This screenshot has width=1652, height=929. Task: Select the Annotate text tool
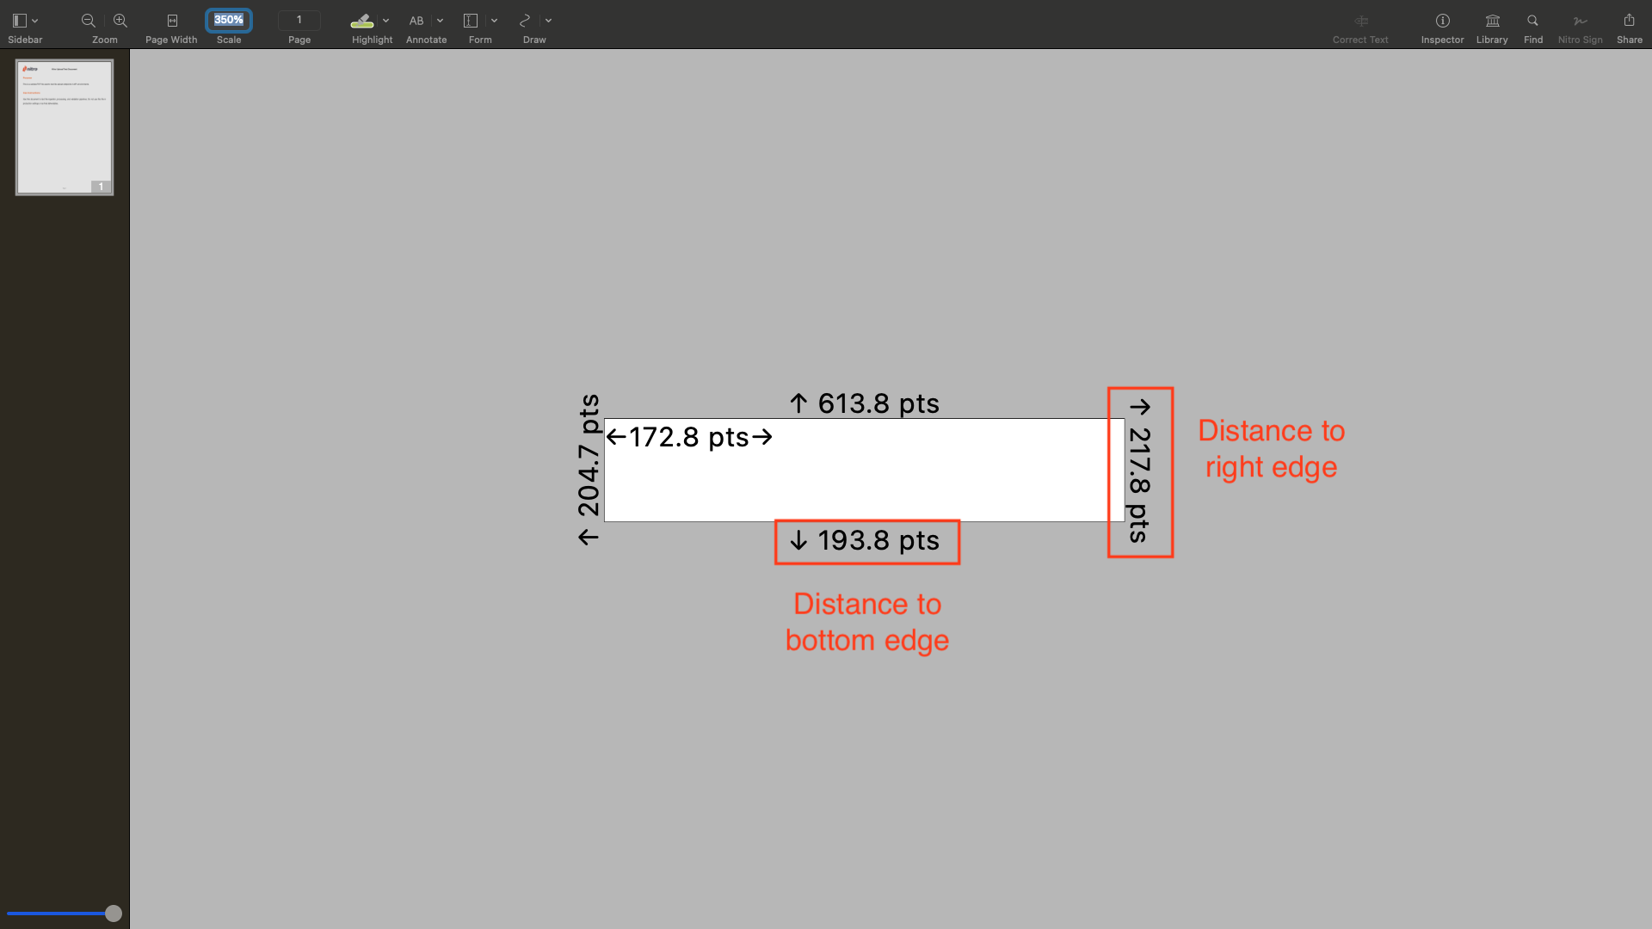tap(416, 21)
